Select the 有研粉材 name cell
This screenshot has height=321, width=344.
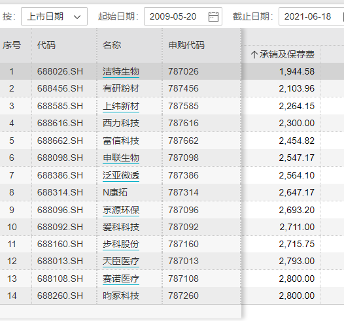click(x=121, y=88)
